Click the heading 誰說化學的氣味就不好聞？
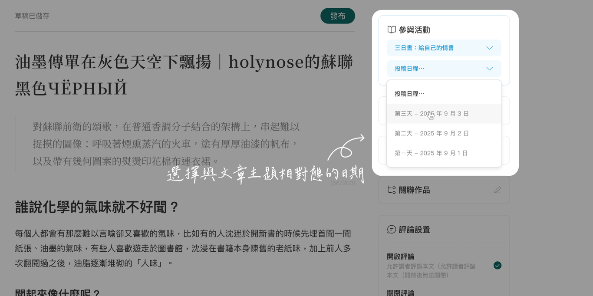The height and width of the screenshot is (296, 593). coord(98,207)
